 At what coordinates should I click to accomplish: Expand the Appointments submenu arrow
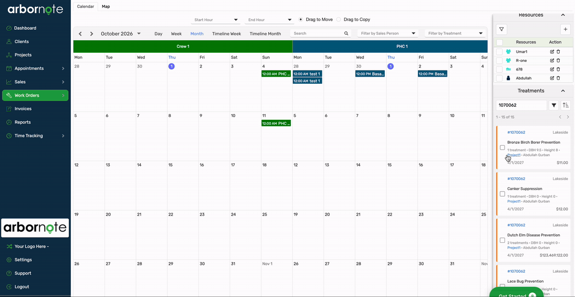63,69
